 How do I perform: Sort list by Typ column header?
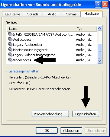85,29
